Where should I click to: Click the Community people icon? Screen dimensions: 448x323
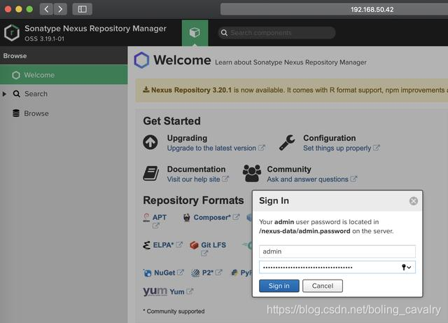click(x=252, y=173)
